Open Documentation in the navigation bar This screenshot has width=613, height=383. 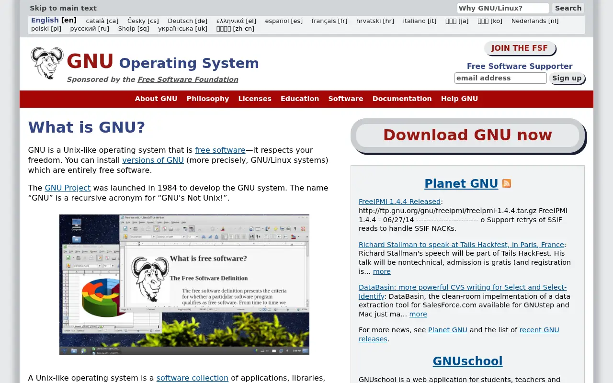pos(402,99)
